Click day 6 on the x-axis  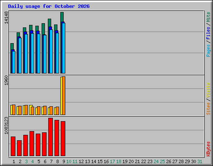tap(45, 161)
